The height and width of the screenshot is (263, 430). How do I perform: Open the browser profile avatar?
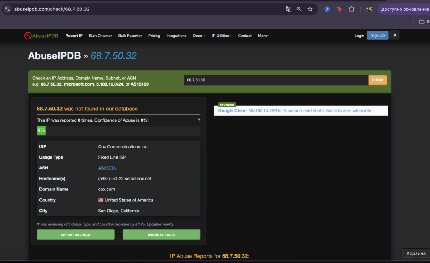370,9
